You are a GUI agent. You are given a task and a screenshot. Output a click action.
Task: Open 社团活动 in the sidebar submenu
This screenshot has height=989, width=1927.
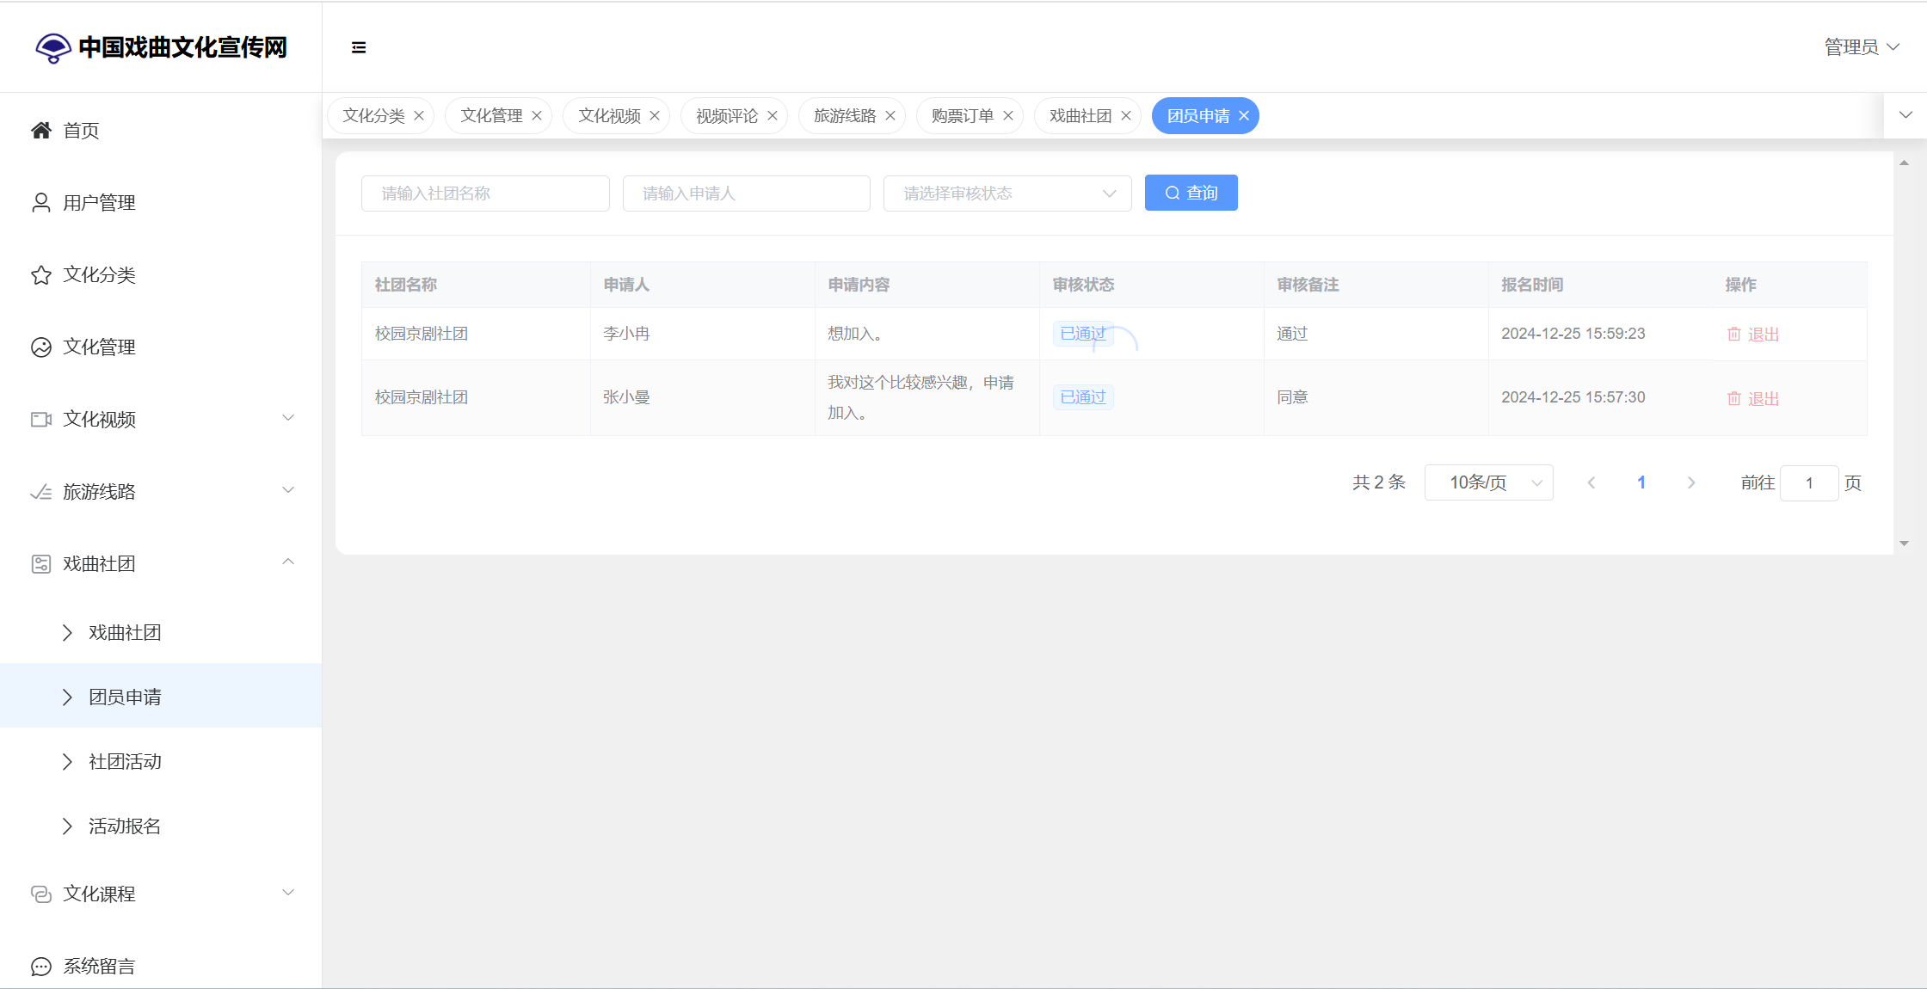[x=125, y=762]
